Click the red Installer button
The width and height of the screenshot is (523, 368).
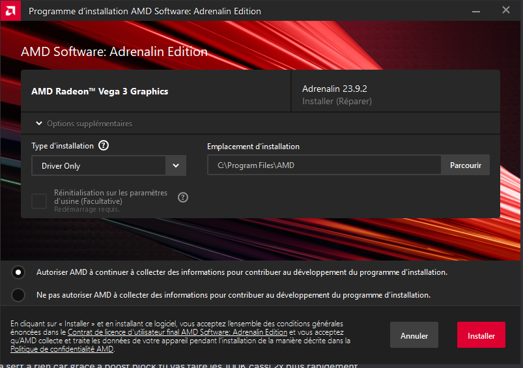click(481, 335)
